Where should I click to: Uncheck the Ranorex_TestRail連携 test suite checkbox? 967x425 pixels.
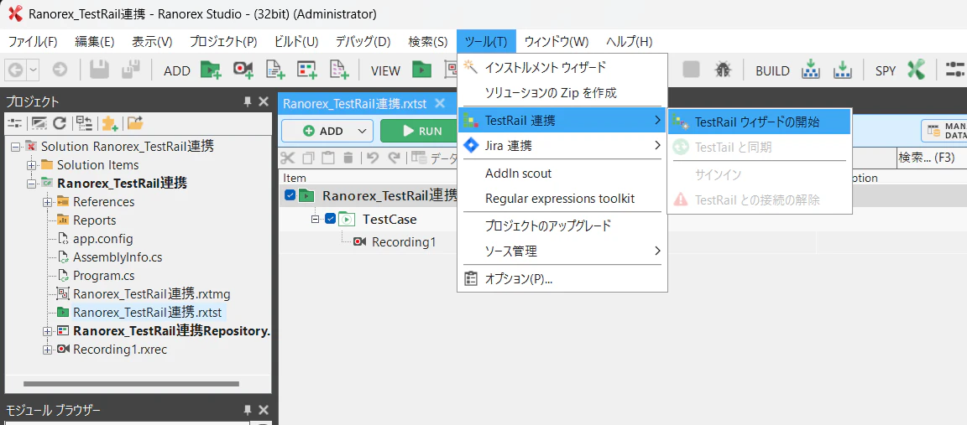(290, 196)
